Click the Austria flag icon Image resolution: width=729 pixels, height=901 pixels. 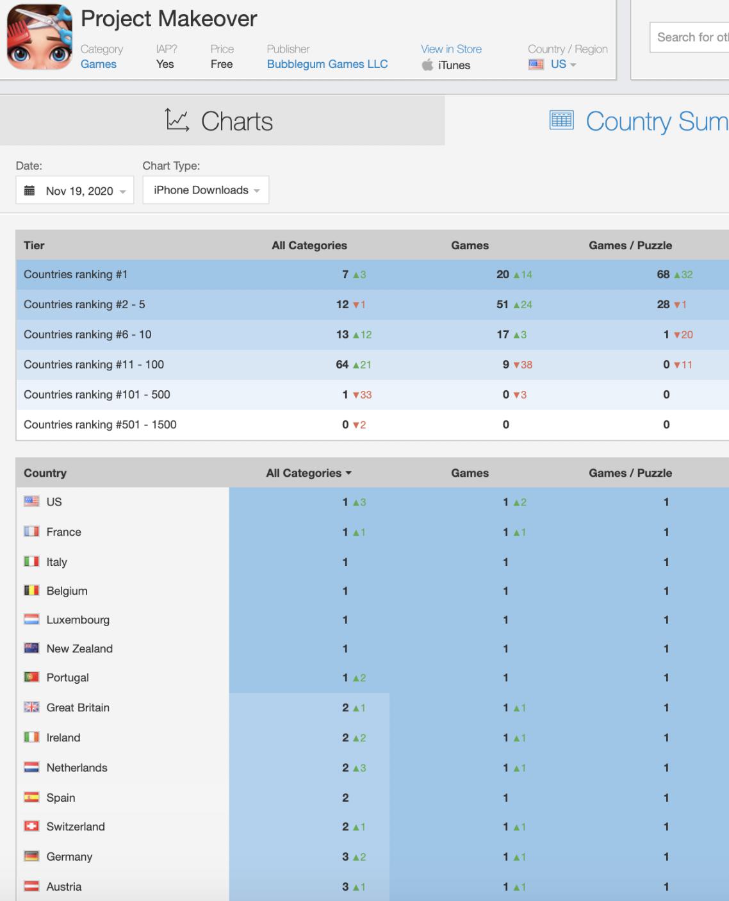[31, 886]
